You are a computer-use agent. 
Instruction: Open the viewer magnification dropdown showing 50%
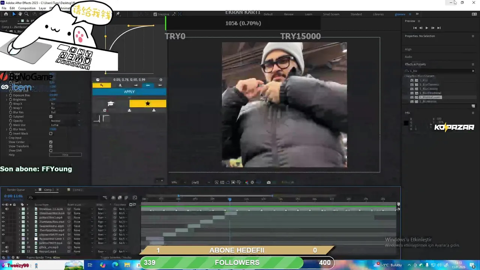point(178,182)
